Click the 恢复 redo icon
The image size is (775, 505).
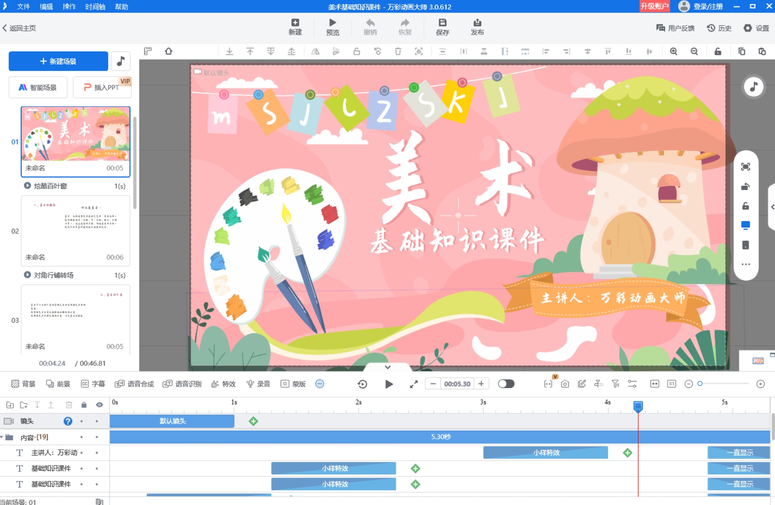click(405, 27)
